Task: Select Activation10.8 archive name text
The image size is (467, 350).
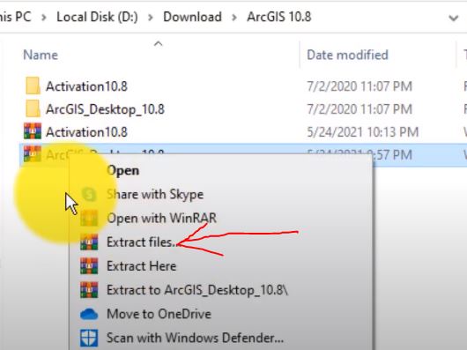Action: pos(86,132)
